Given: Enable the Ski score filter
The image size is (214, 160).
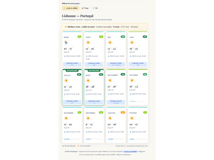Looking at the screenshot, I should pyautogui.click(x=95, y=8).
